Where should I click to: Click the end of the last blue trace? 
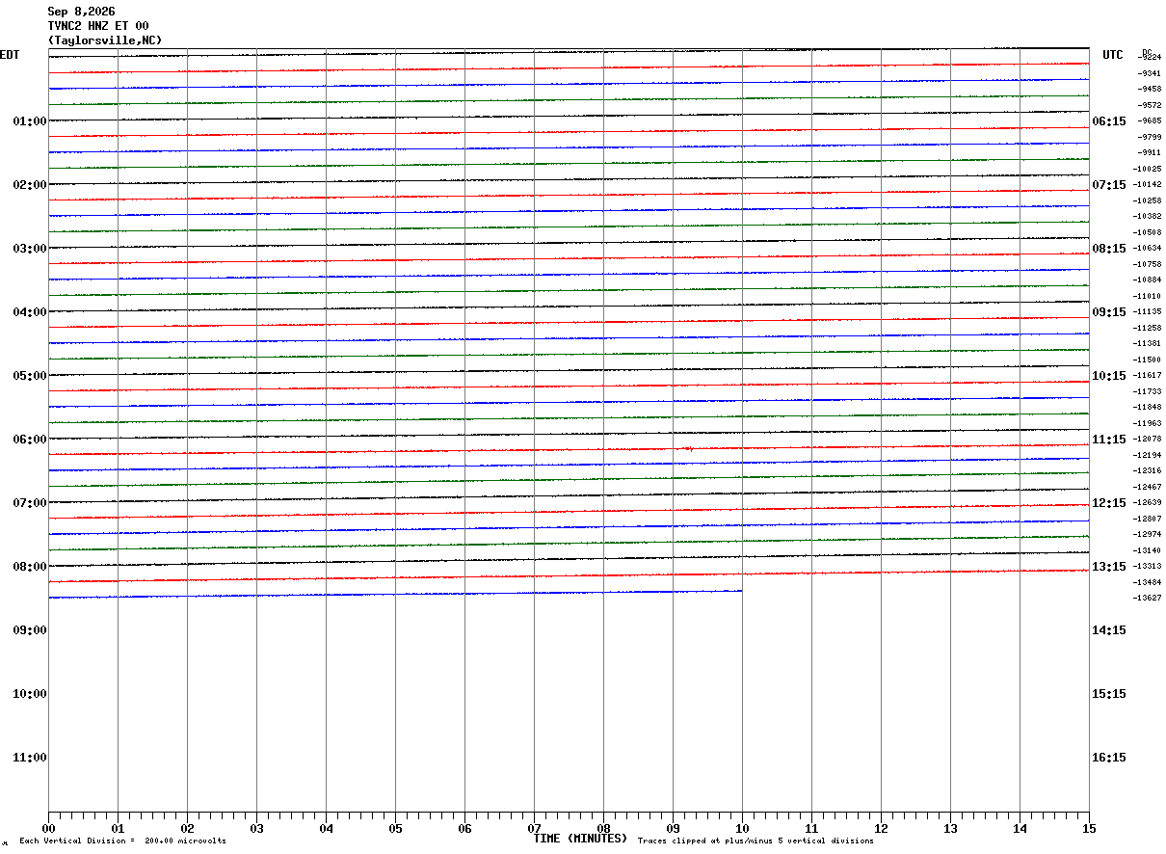click(x=741, y=591)
